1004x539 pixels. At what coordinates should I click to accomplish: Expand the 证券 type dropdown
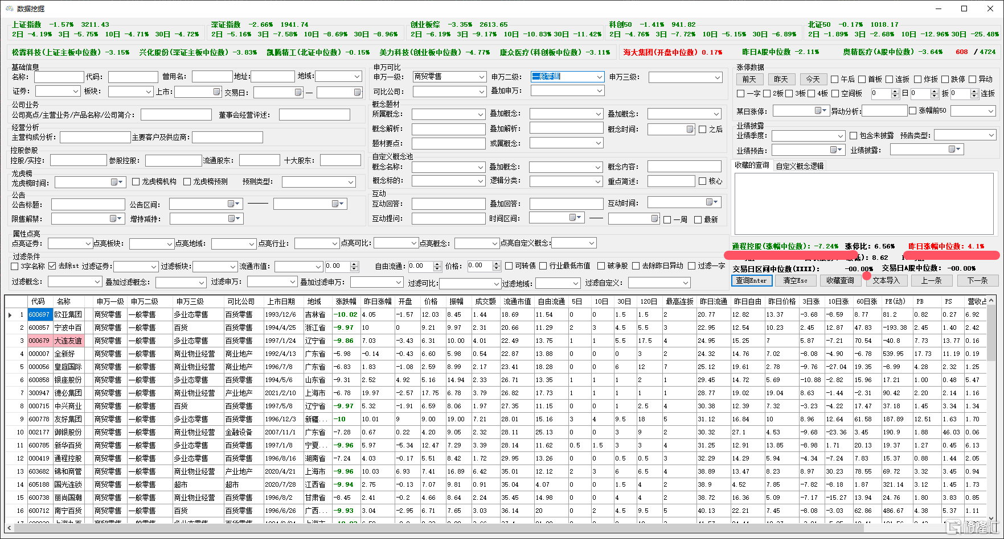tap(75, 91)
